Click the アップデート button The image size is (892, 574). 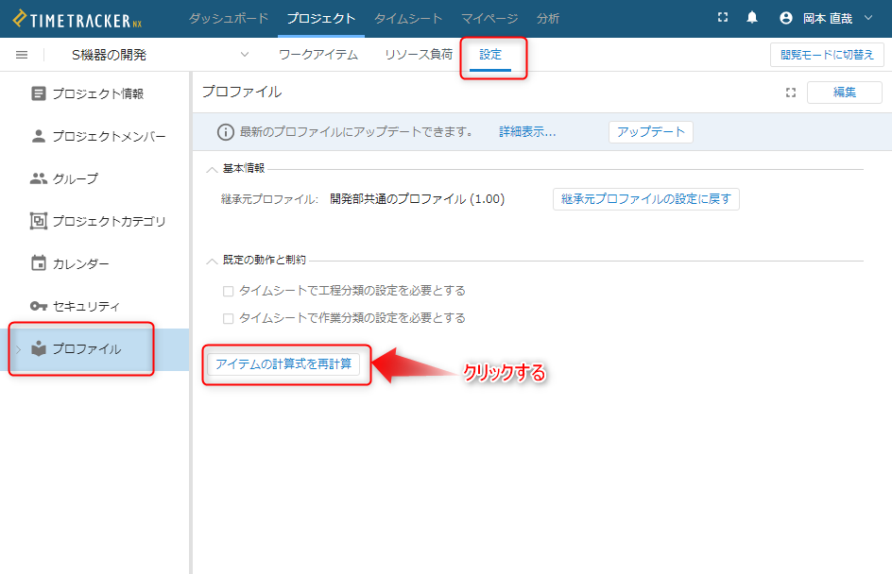651,132
